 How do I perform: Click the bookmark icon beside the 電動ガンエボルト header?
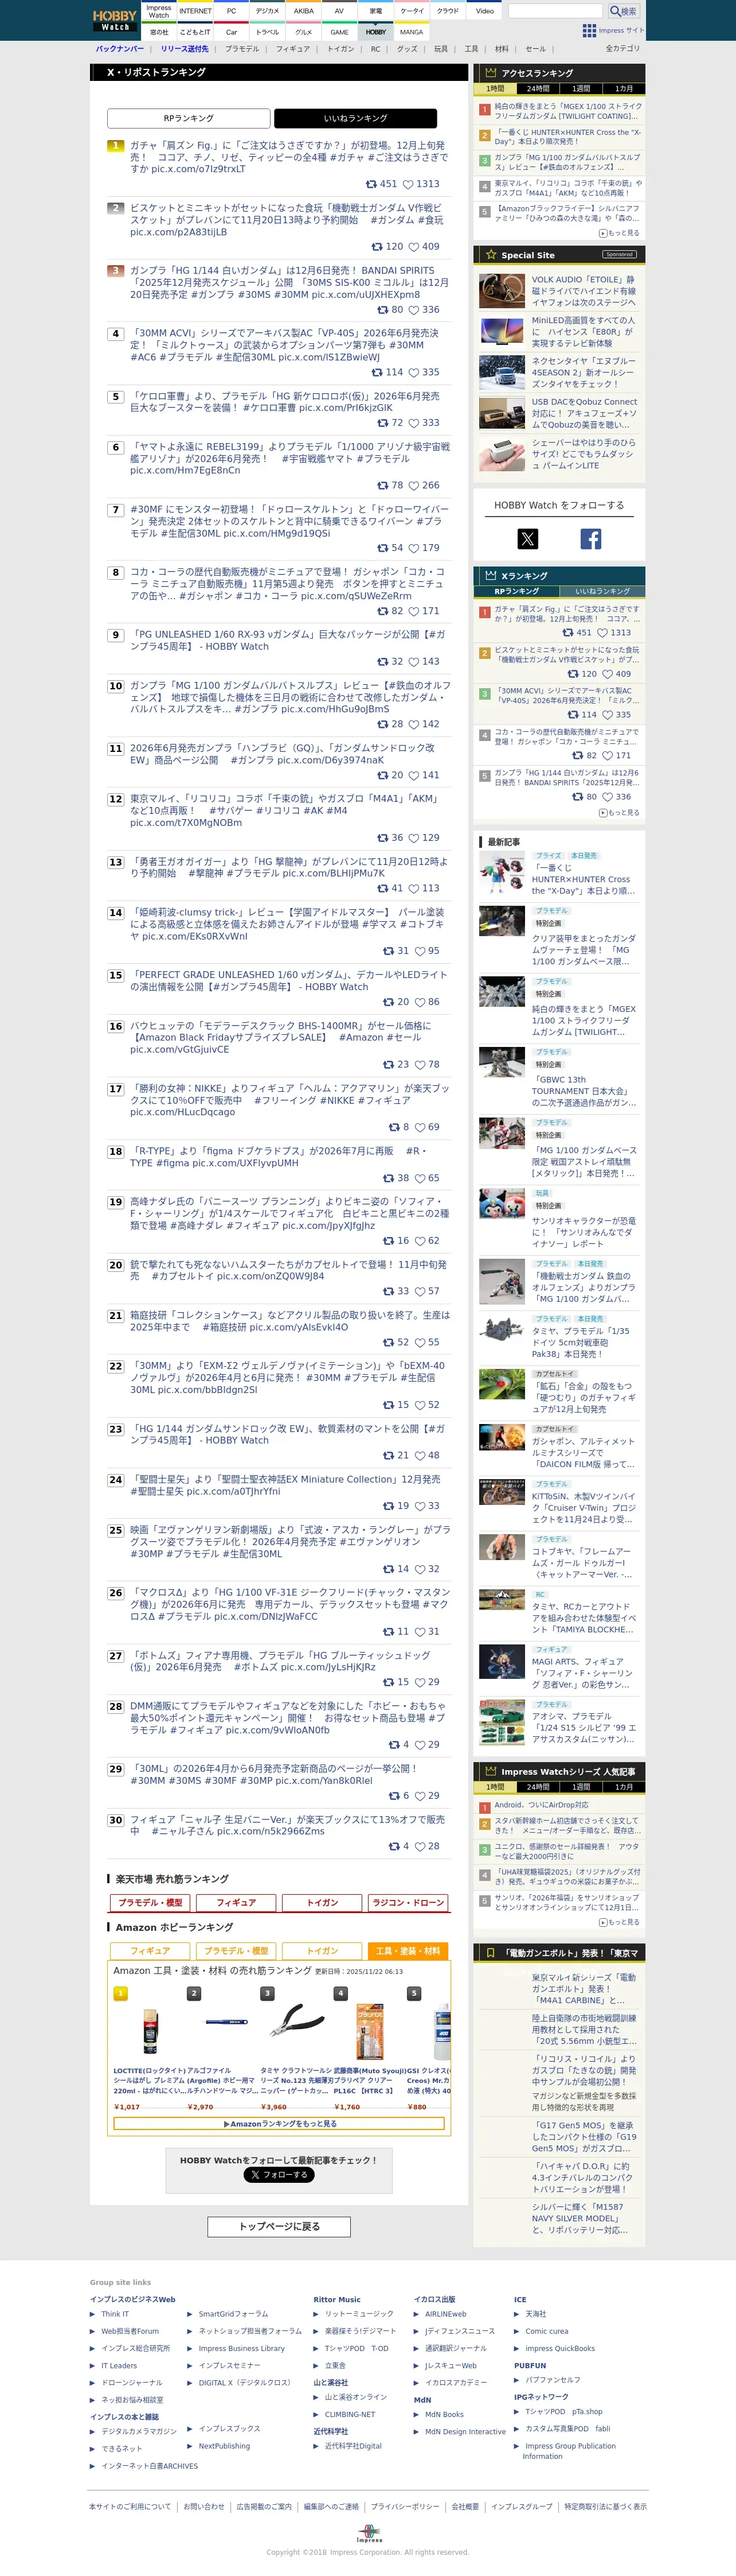click(x=490, y=1952)
